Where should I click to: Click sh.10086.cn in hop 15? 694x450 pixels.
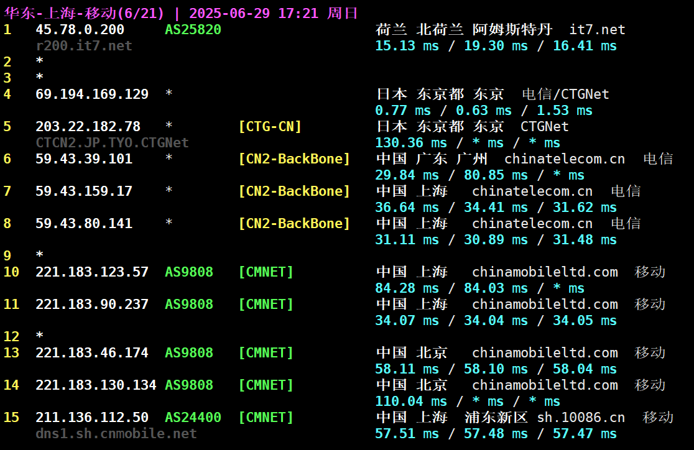(581, 417)
